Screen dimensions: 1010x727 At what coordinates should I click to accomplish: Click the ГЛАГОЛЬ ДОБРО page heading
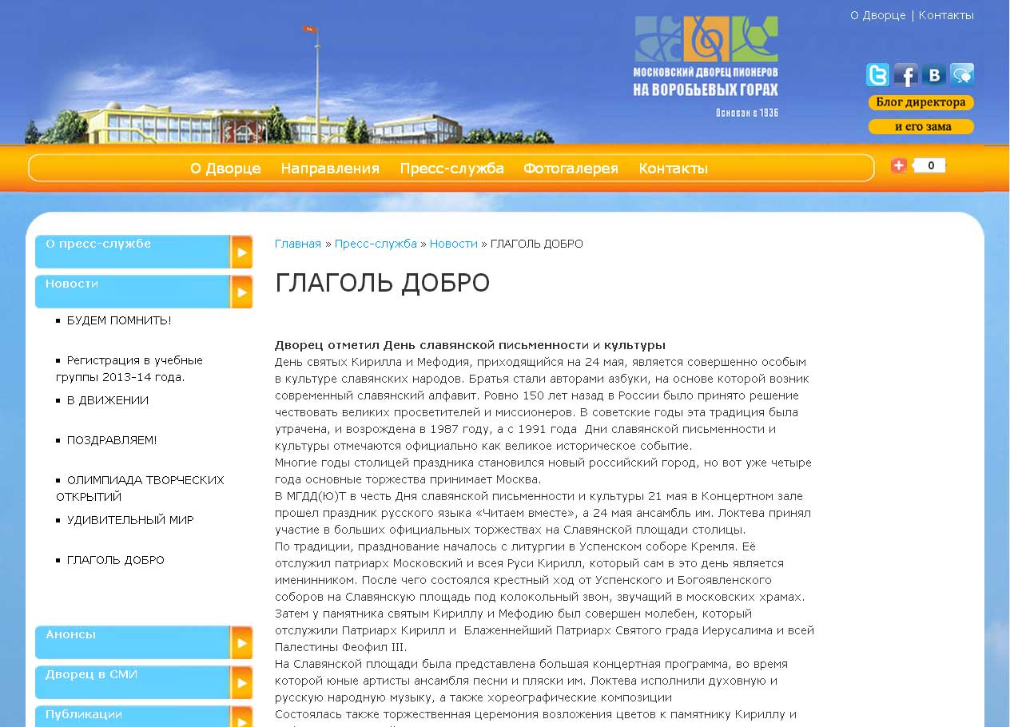point(382,283)
